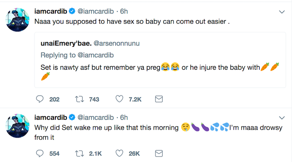The height and width of the screenshot is (162, 292).
Task: Open unaiEmery'bae. quoted user profile
Action: coord(66,43)
